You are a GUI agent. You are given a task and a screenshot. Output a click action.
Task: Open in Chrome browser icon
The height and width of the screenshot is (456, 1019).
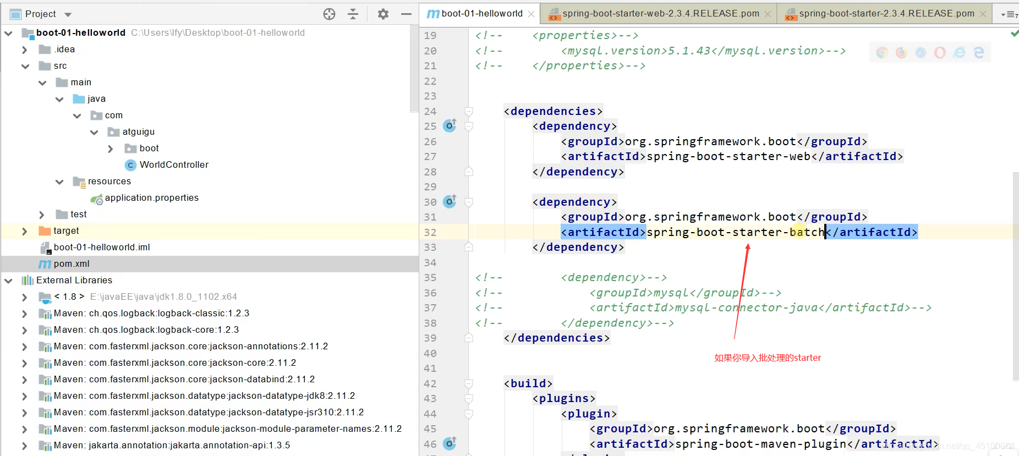(882, 52)
